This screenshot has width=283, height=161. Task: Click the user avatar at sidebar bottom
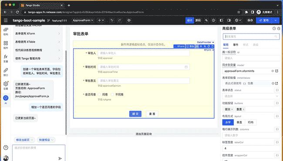tap(6, 158)
